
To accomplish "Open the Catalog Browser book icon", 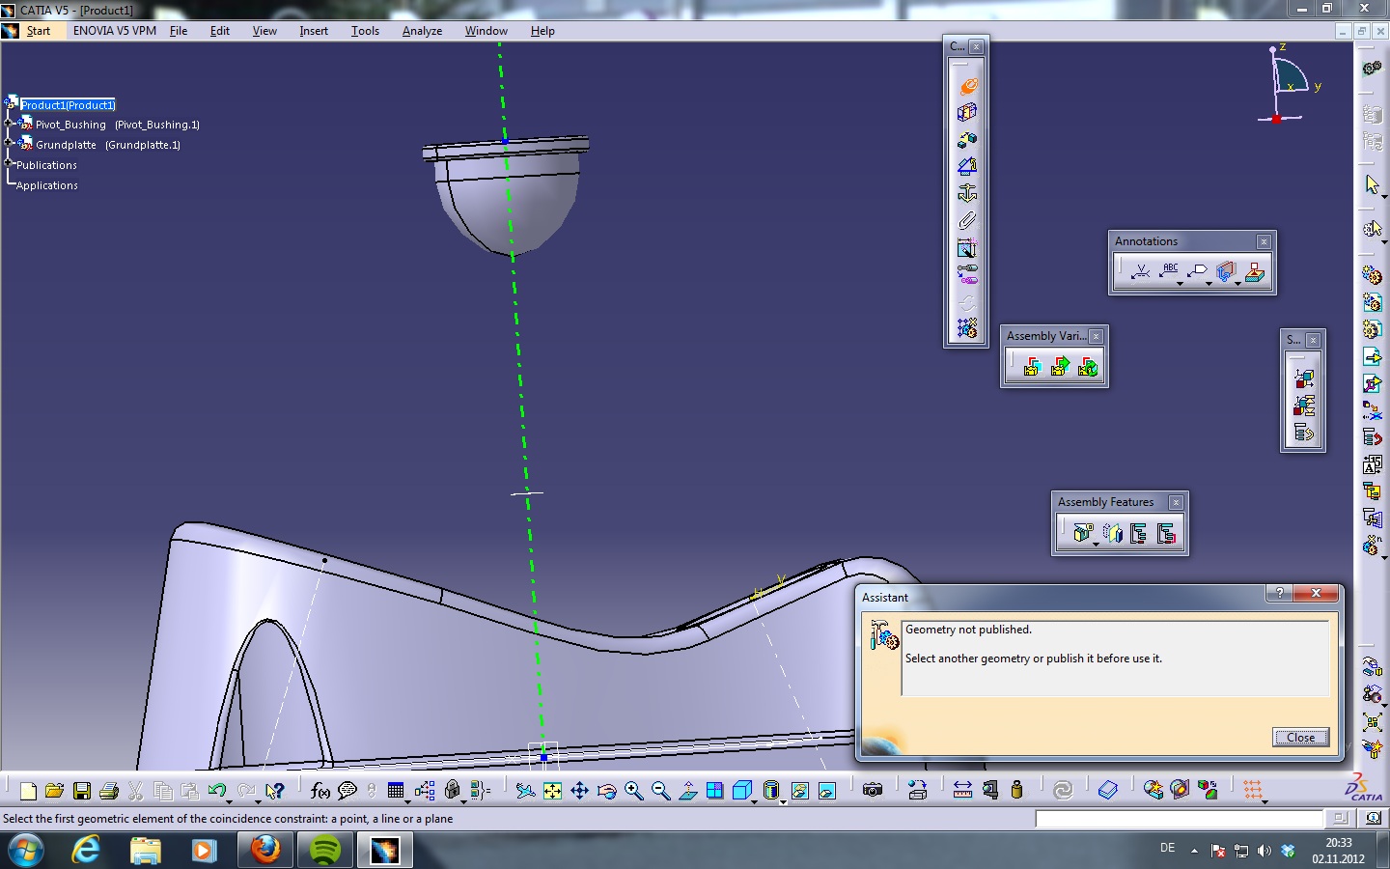I will coord(1108,791).
